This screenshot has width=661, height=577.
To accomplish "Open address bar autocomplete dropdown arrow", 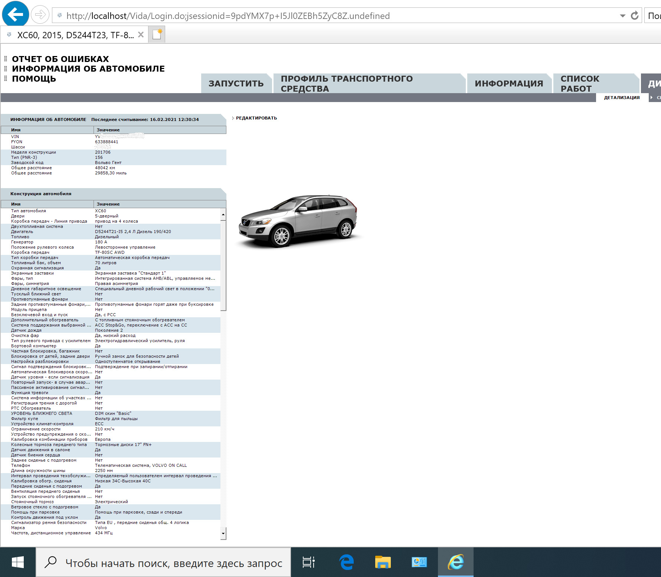I will click(623, 16).
